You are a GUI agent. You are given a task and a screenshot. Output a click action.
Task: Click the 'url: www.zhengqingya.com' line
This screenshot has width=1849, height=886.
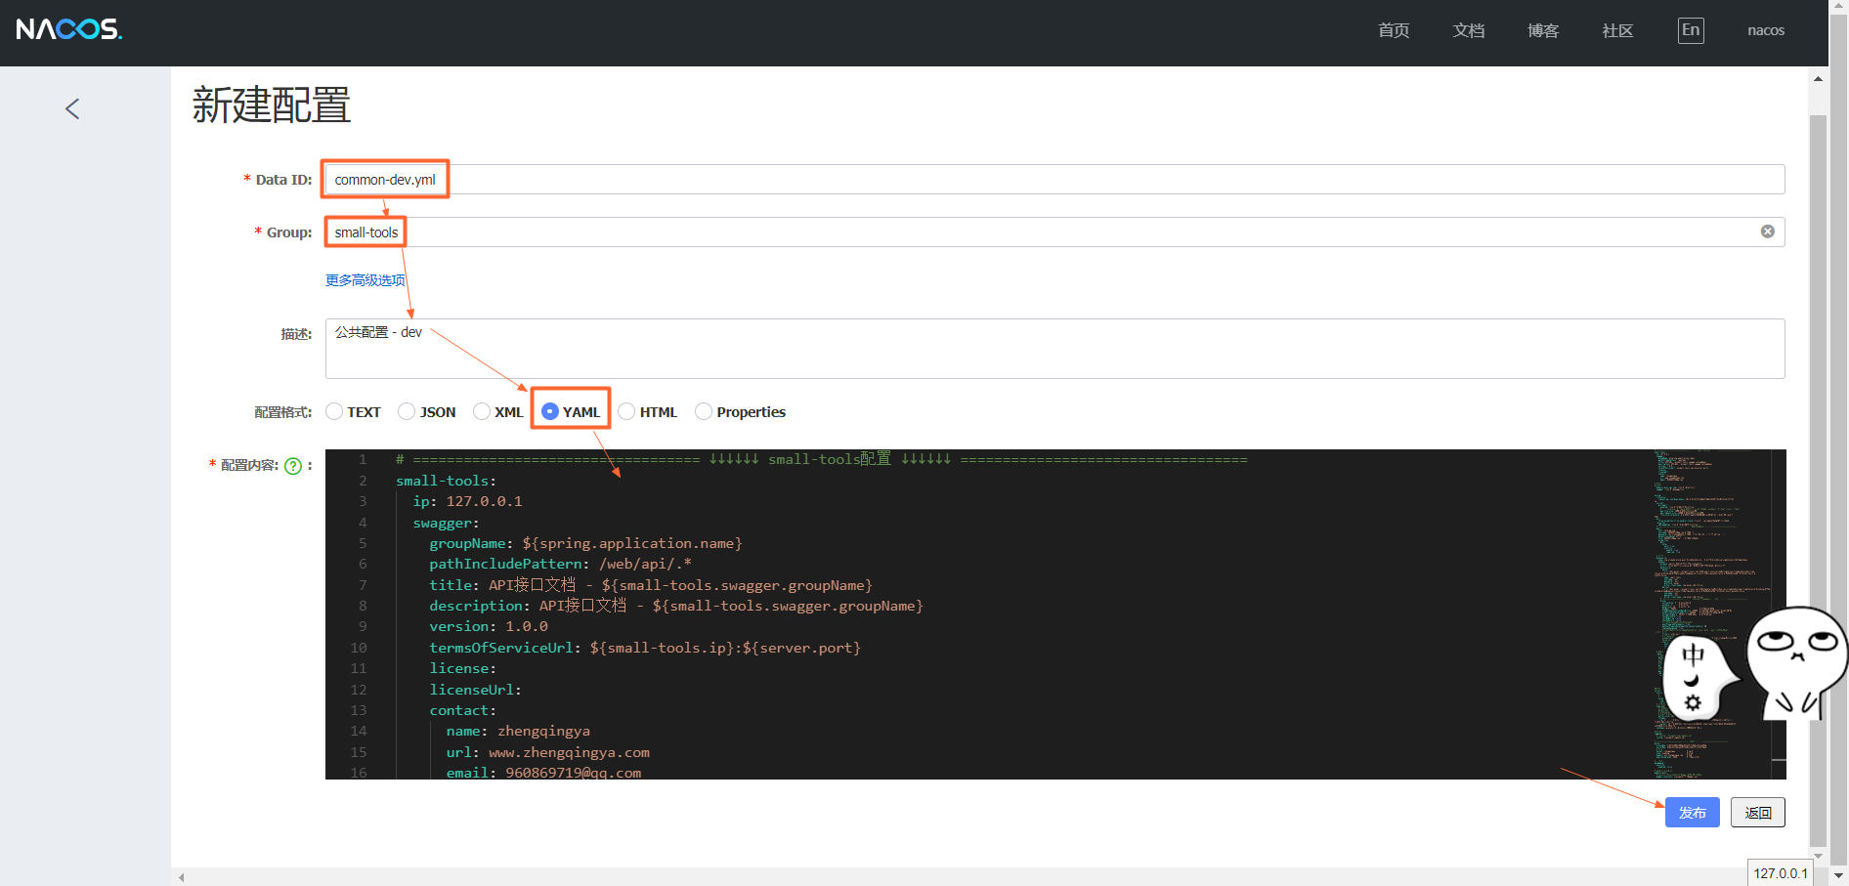[x=547, y=752]
